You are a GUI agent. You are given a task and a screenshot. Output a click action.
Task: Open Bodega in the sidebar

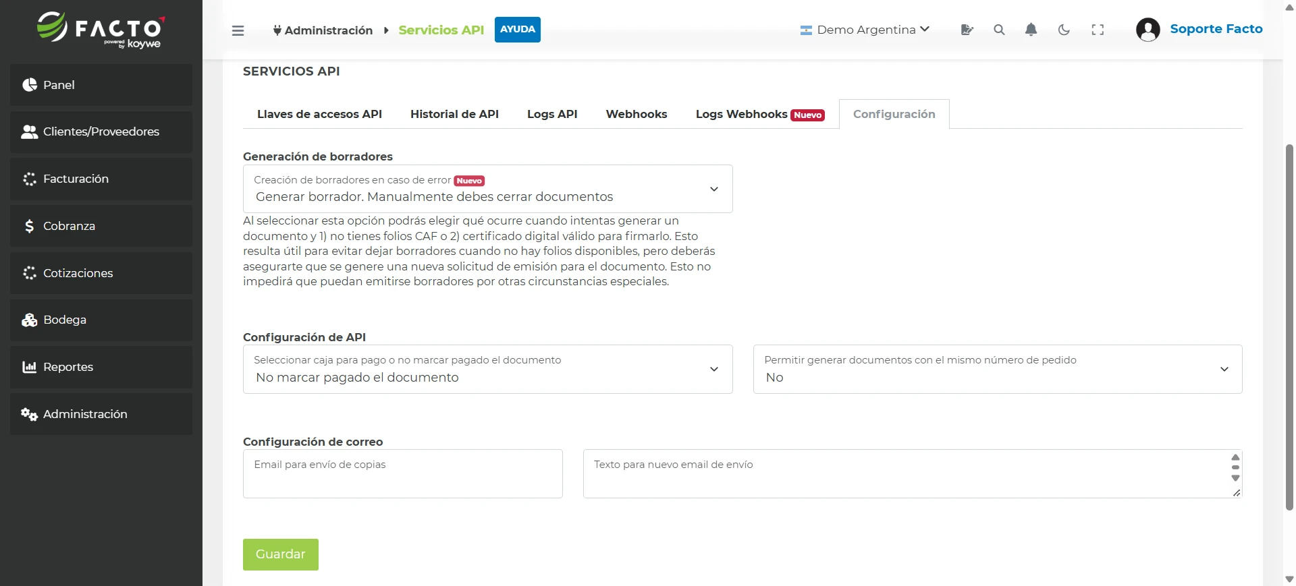pos(101,320)
